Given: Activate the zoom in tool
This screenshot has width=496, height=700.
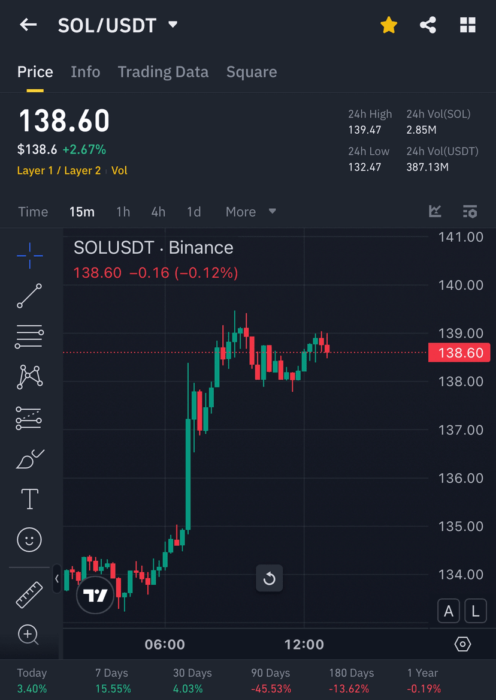Looking at the screenshot, I should (29, 635).
